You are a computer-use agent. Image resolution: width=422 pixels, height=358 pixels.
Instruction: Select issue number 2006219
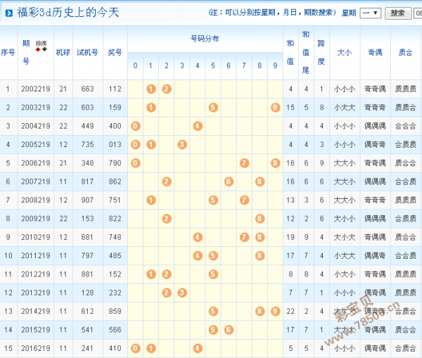[36, 163]
